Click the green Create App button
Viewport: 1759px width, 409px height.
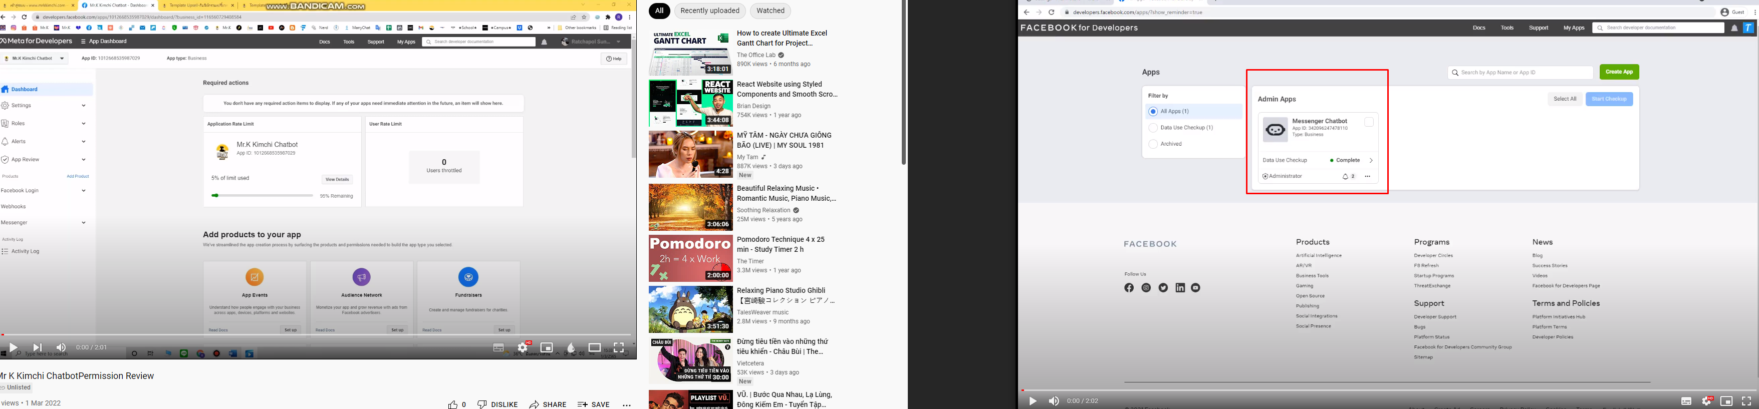click(1619, 72)
